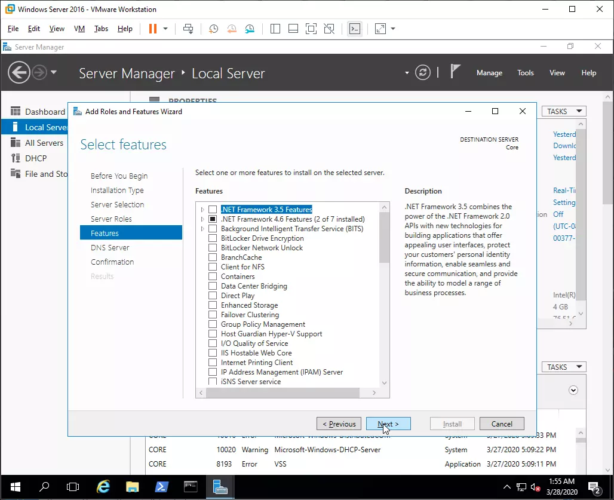Open the upper TASKS dropdown

564,112
